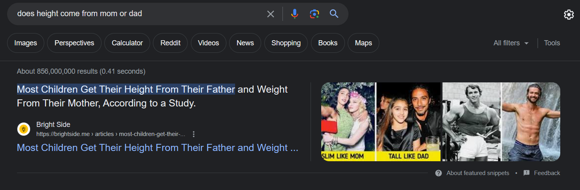Screen dimensions: 580x190
Task: Click the Bright Side favicon
Action: [24, 129]
